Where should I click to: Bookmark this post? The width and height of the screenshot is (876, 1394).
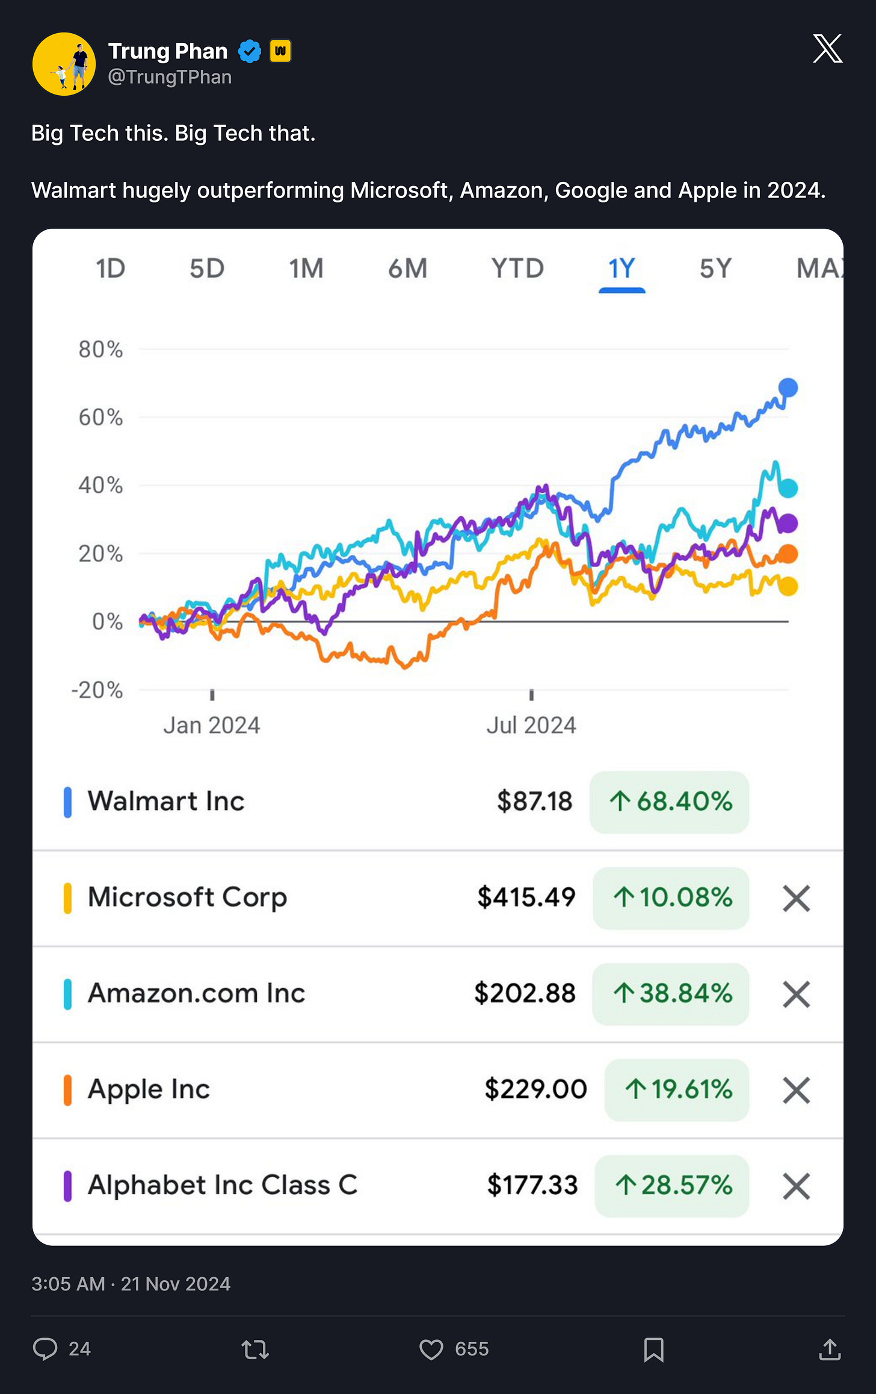[x=653, y=1349]
